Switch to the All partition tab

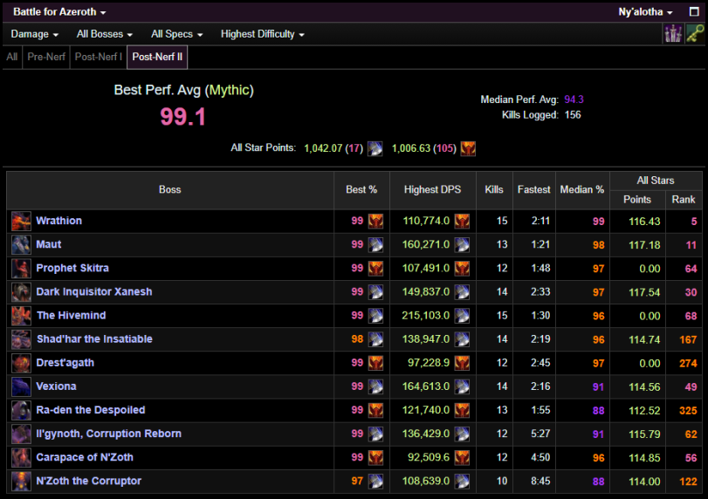pyautogui.click(x=12, y=58)
